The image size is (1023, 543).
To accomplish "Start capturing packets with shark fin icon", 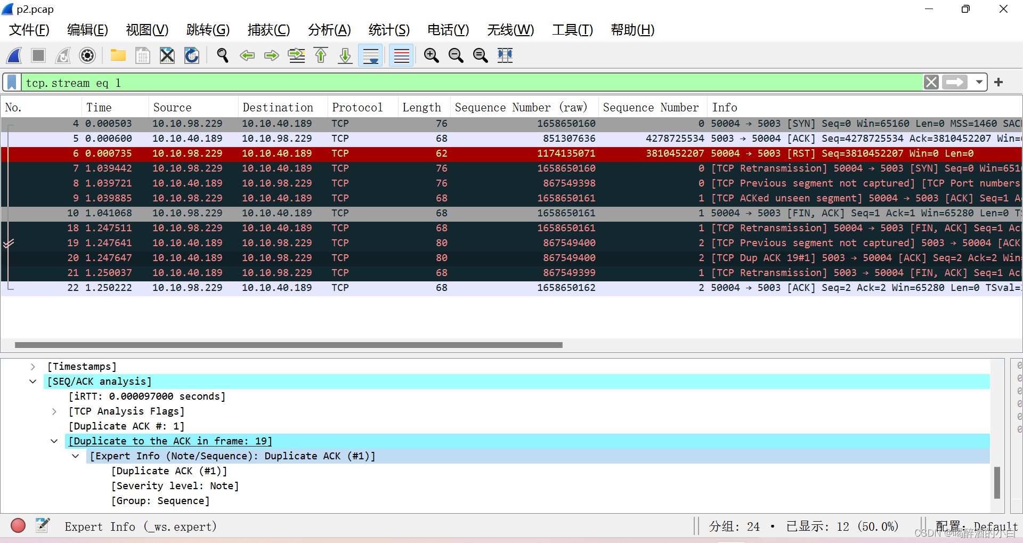I will click(x=14, y=55).
